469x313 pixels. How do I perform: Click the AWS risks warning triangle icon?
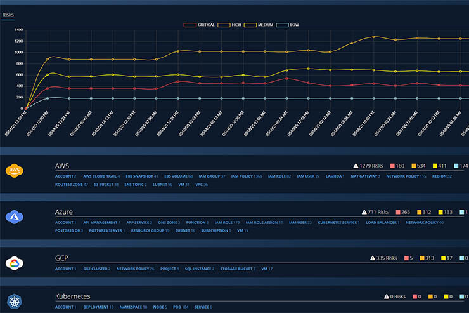coord(356,166)
